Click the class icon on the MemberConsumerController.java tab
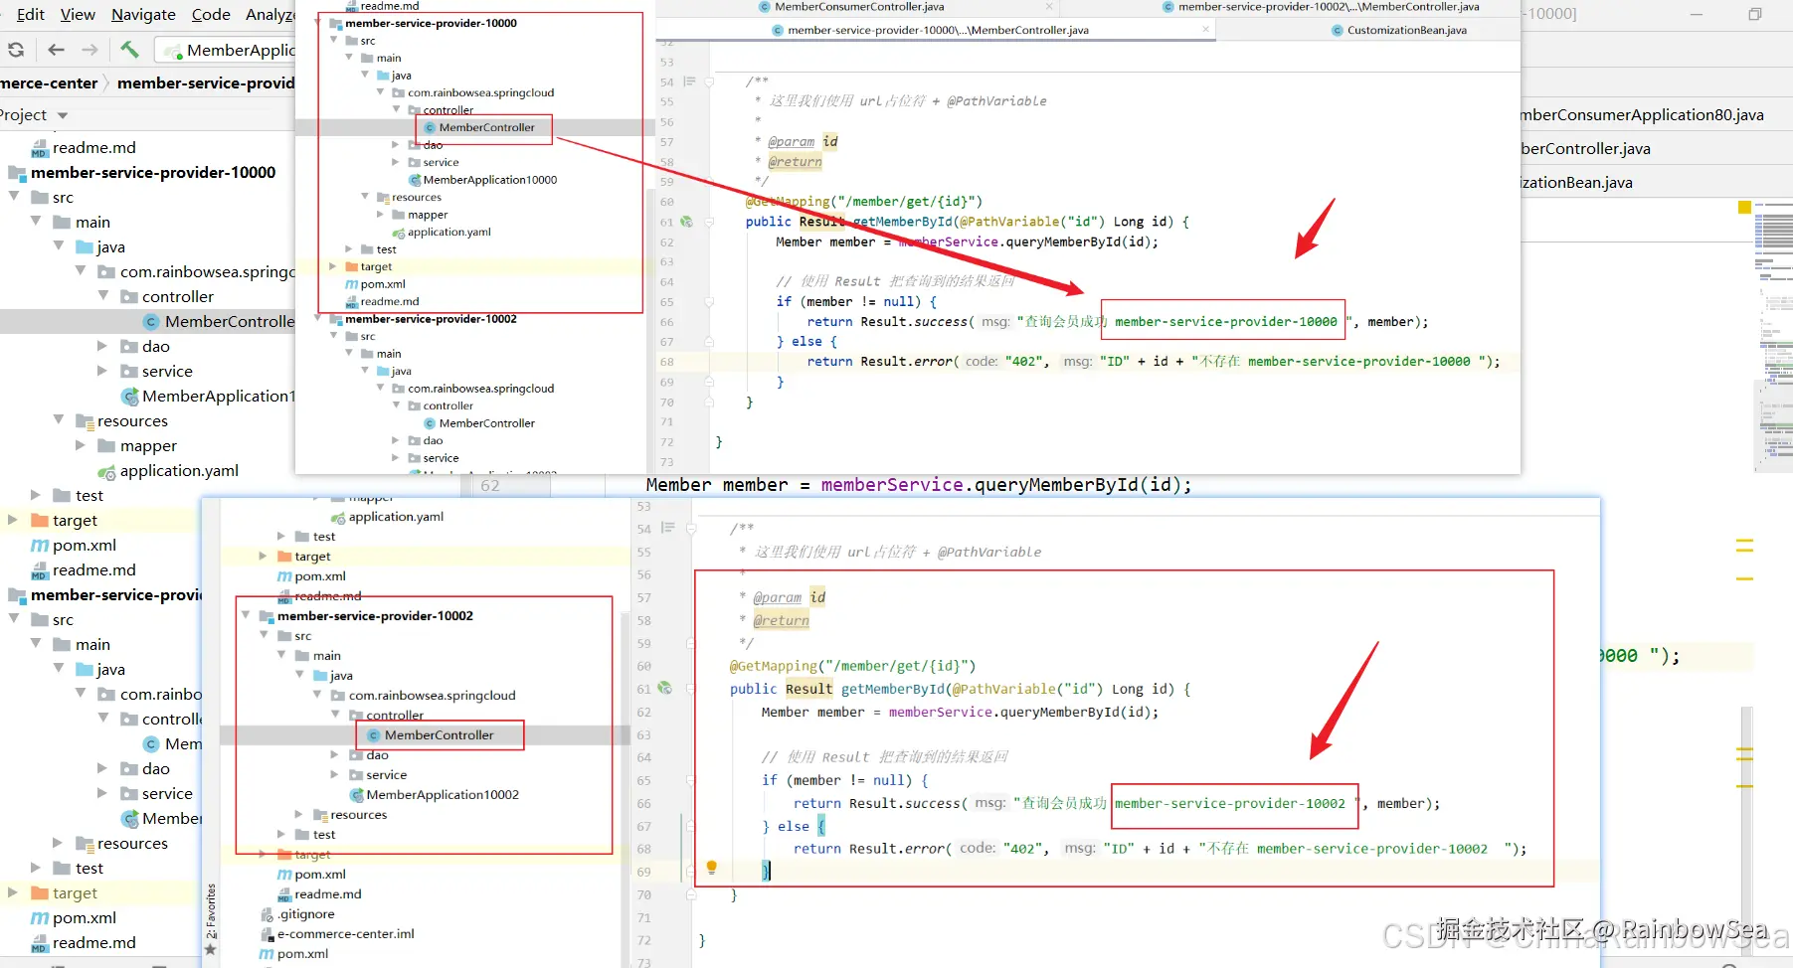This screenshot has width=1793, height=968. point(765,7)
